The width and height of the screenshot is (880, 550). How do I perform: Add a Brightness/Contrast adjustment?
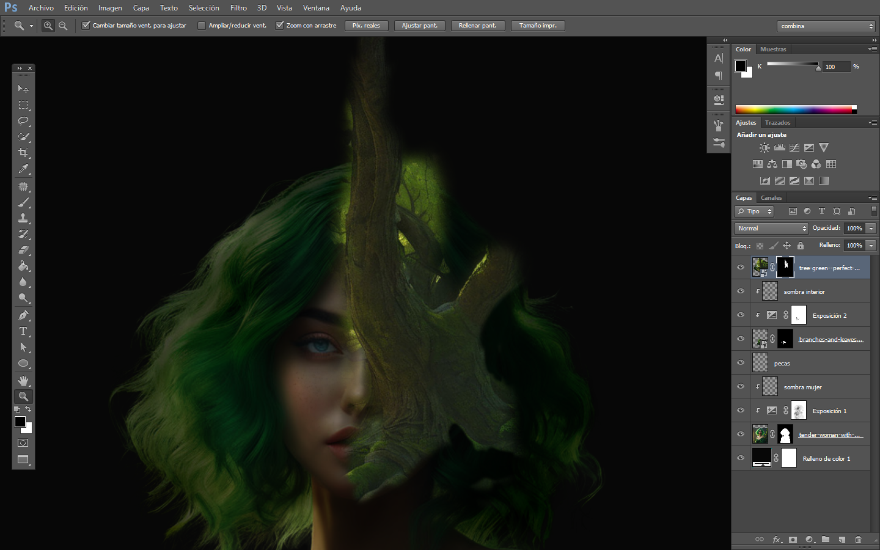[765, 148]
